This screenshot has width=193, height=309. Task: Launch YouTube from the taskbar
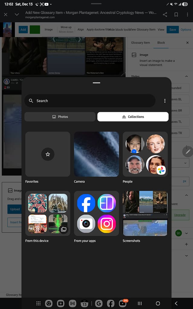(123, 303)
